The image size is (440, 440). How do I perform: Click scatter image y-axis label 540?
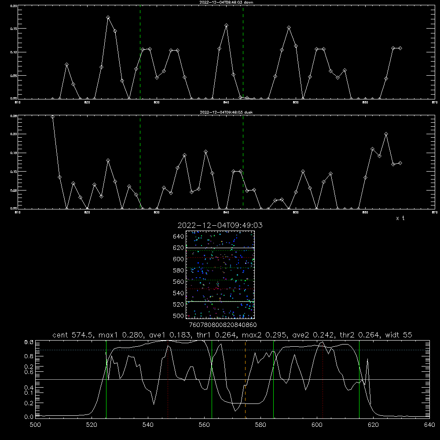coord(179,293)
